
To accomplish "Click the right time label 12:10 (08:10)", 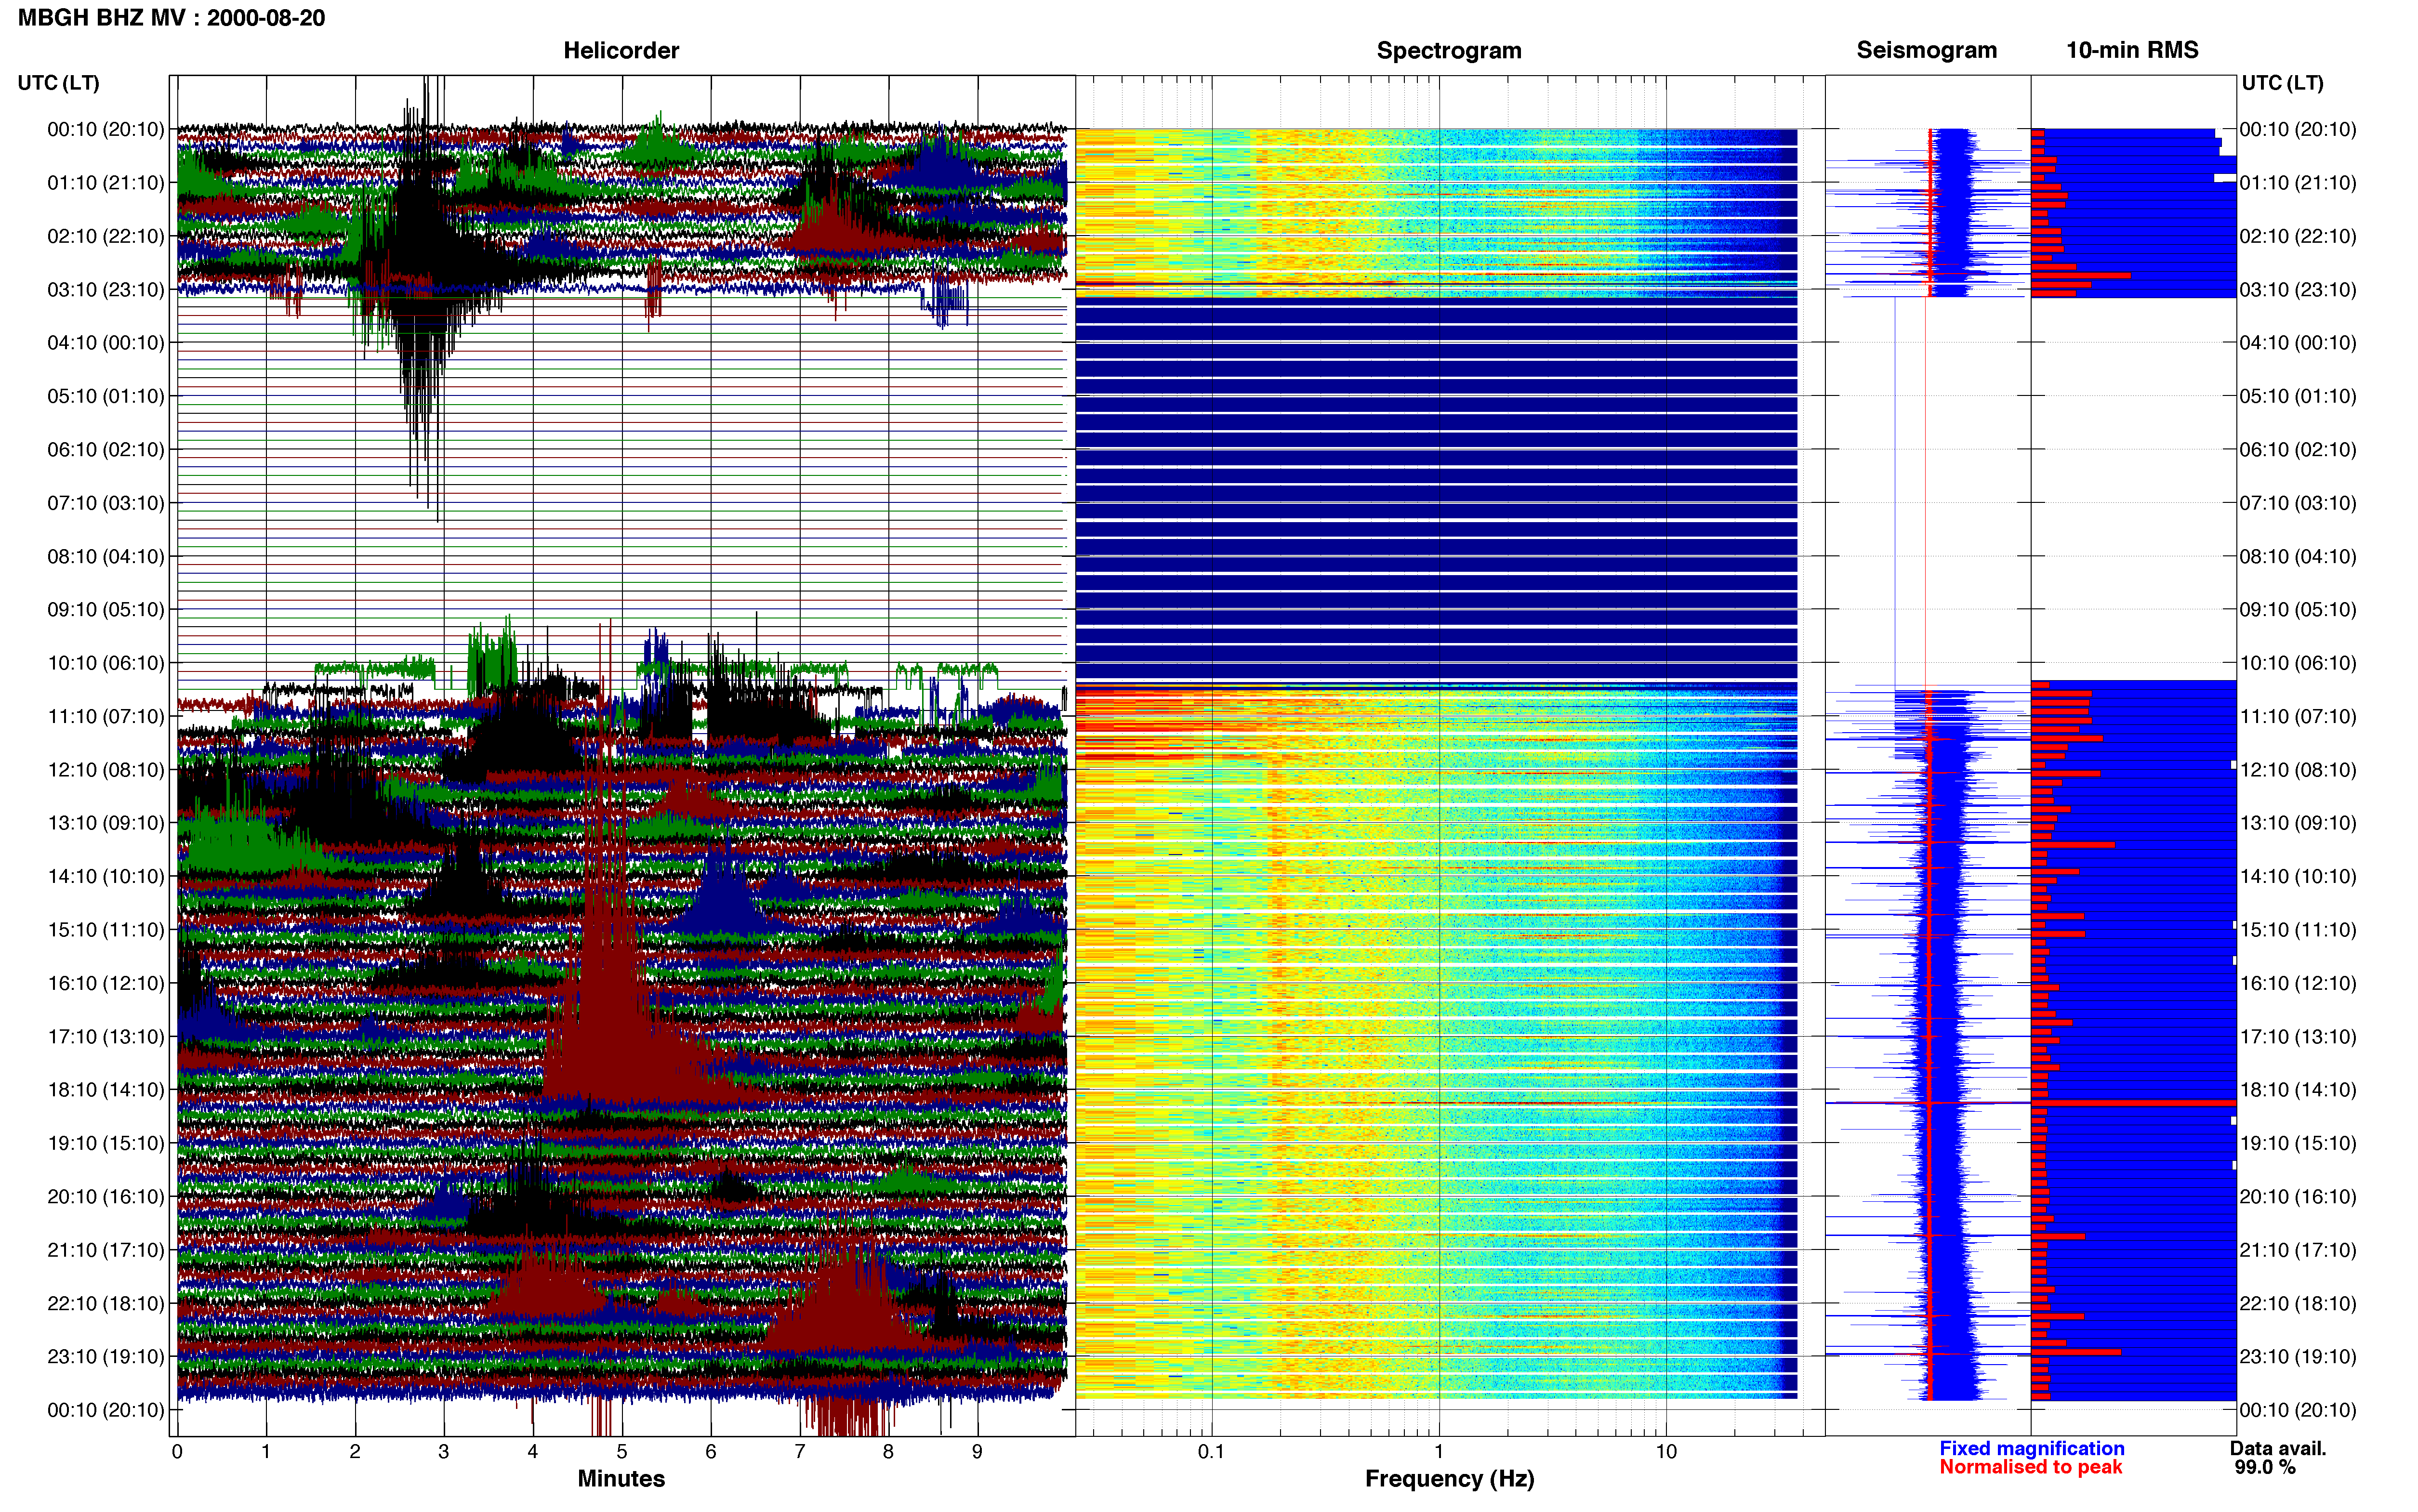I will click(x=2298, y=770).
